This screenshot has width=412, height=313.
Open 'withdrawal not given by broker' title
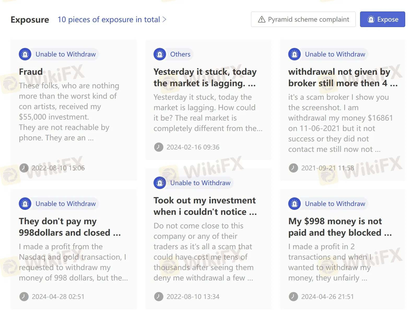pos(343,77)
